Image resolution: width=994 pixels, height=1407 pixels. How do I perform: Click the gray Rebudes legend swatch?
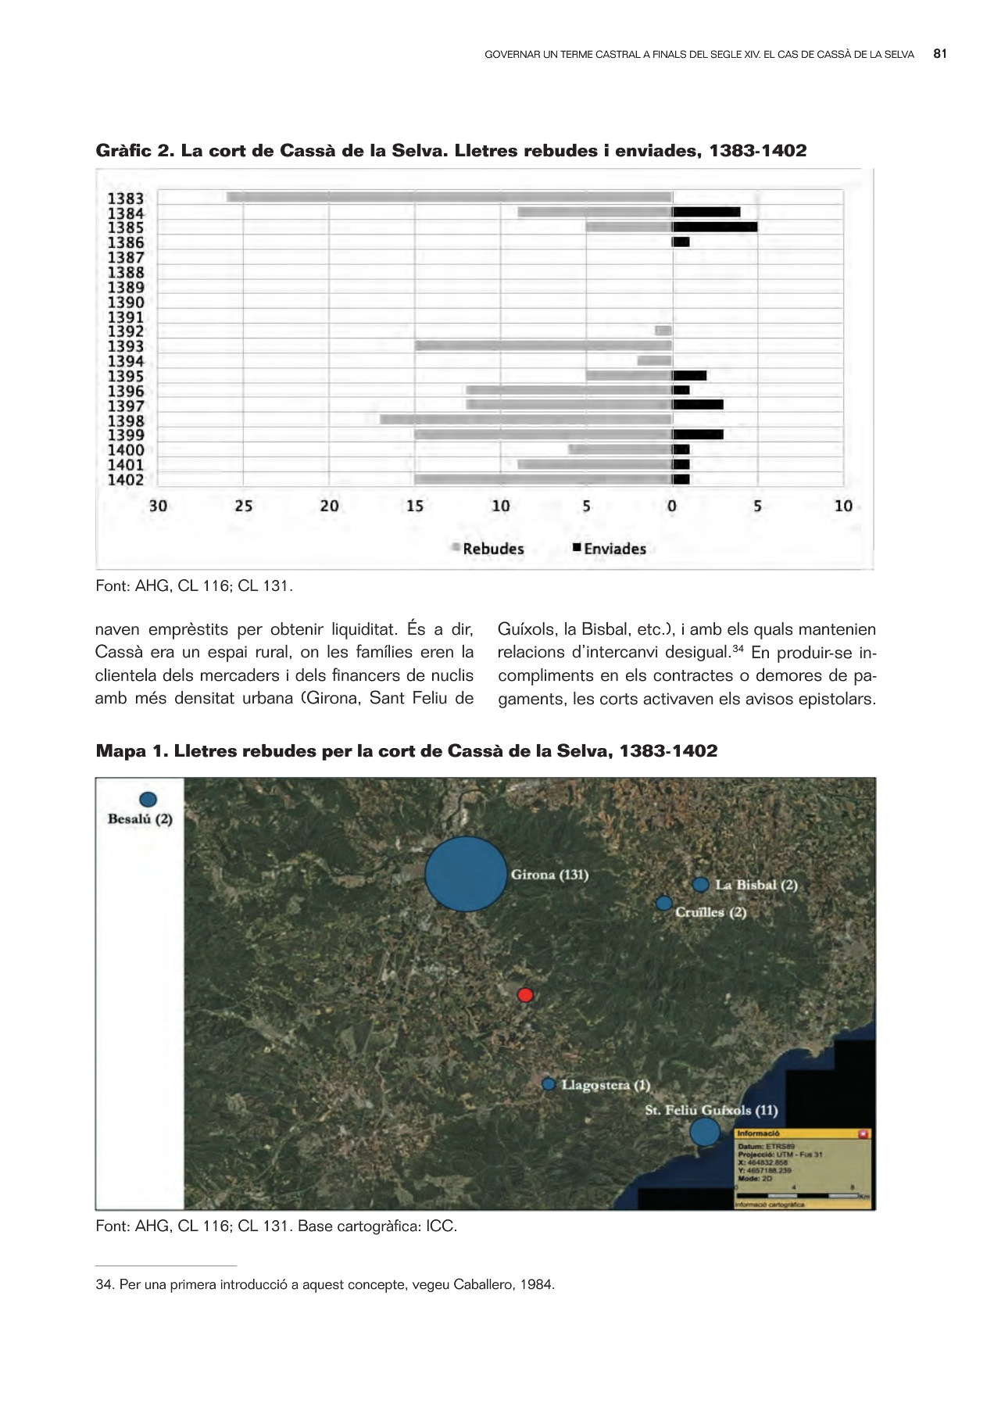coord(456,548)
